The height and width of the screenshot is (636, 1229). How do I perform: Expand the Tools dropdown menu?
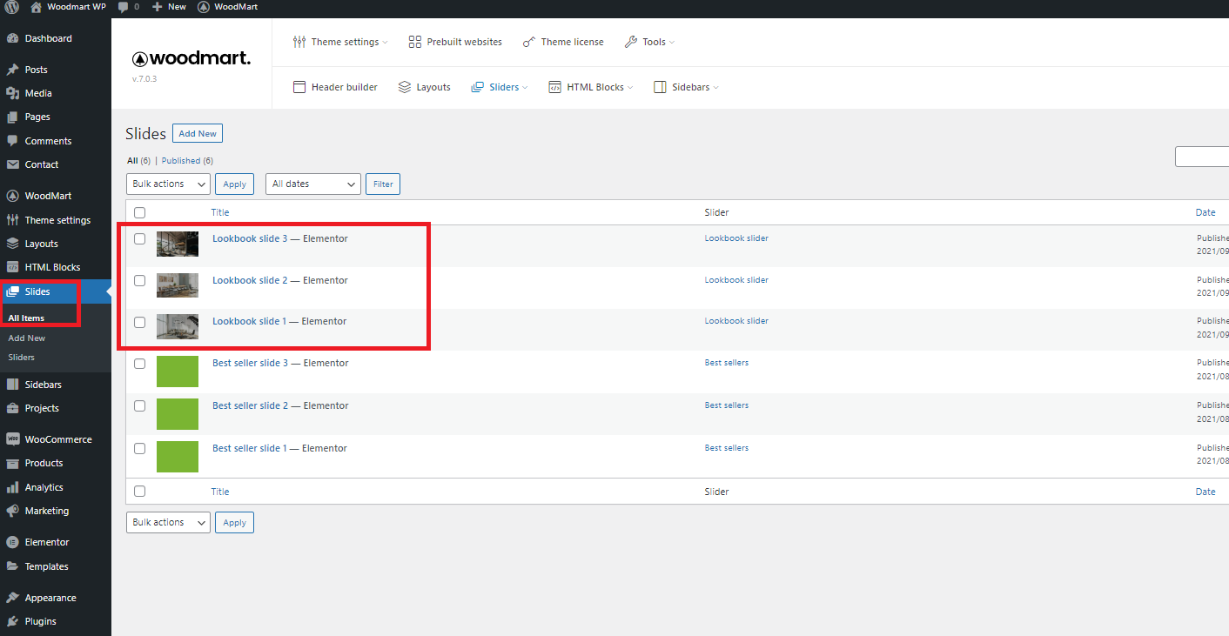(x=649, y=42)
